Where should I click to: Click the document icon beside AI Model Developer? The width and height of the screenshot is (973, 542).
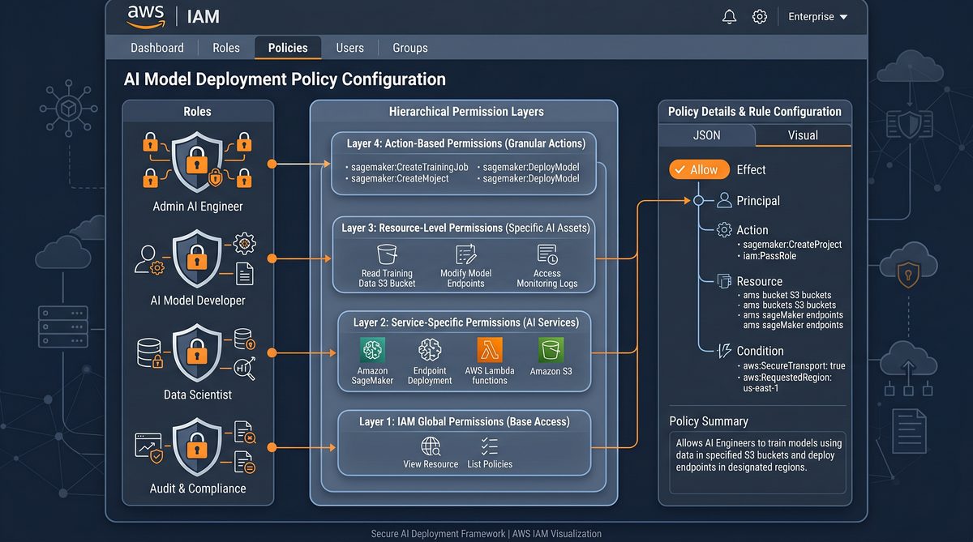click(x=244, y=274)
